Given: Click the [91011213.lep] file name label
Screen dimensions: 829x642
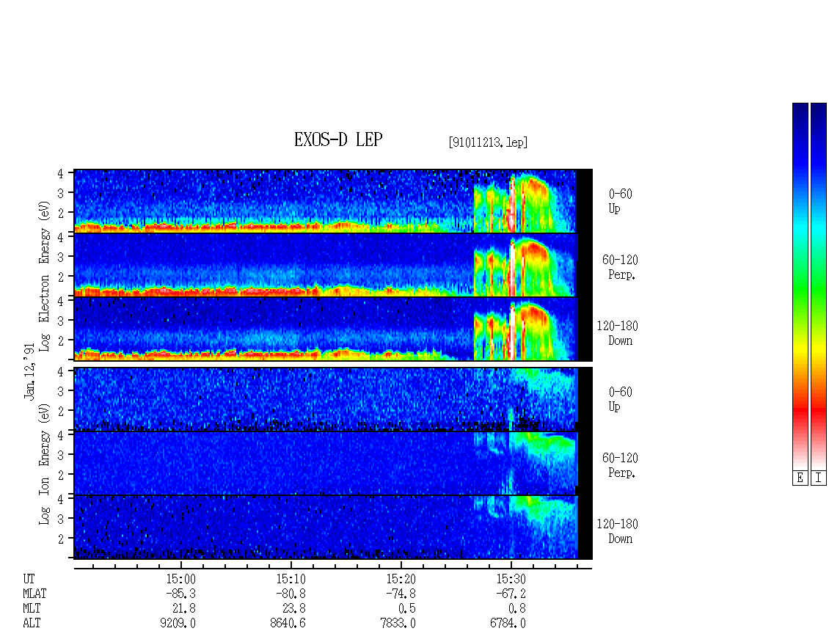Looking at the screenshot, I should tap(487, 142).
